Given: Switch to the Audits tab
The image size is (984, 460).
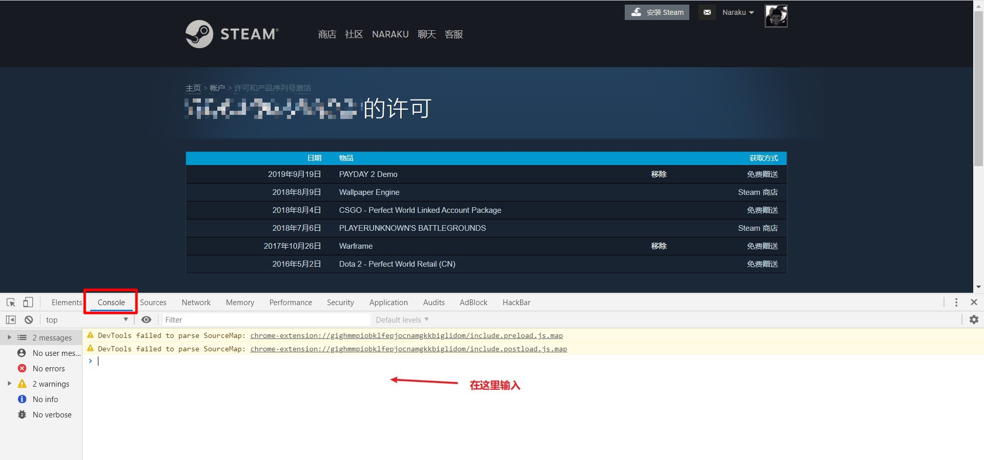Looking at the screenshot, I should (x=434, y=303).
